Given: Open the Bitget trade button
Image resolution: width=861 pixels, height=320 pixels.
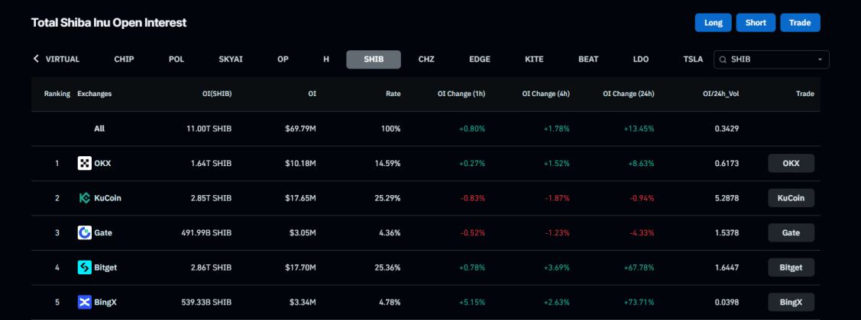Looking at the screenshot, I should (x=791, y=267).
